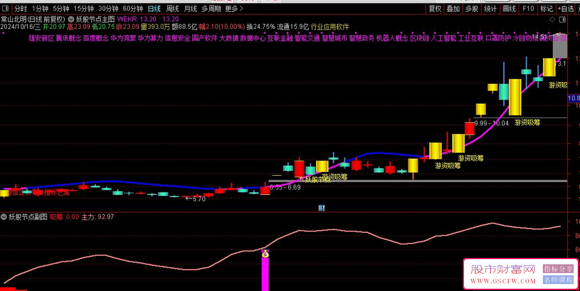The height and width of the screenshot is (291, 580).
Task: Open the 妖股节点主图 indicator dropdown arrow
Action: coord(71,19)
